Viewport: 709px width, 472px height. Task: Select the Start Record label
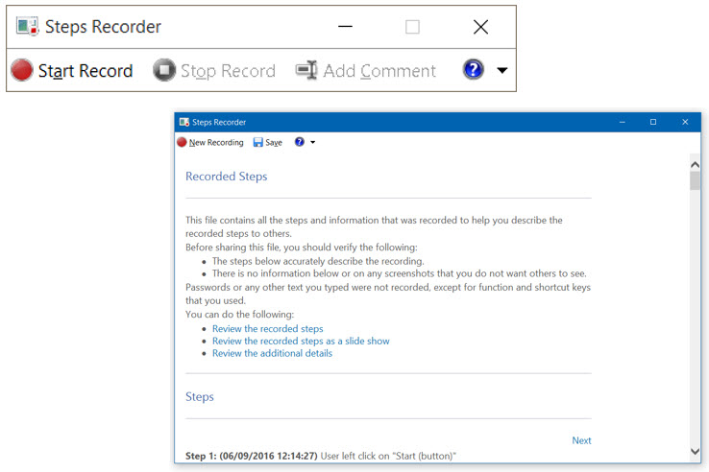click(86, 71)
